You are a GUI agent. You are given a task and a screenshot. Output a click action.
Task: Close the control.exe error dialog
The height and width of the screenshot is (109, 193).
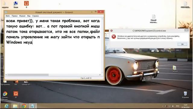click(186, 30)
